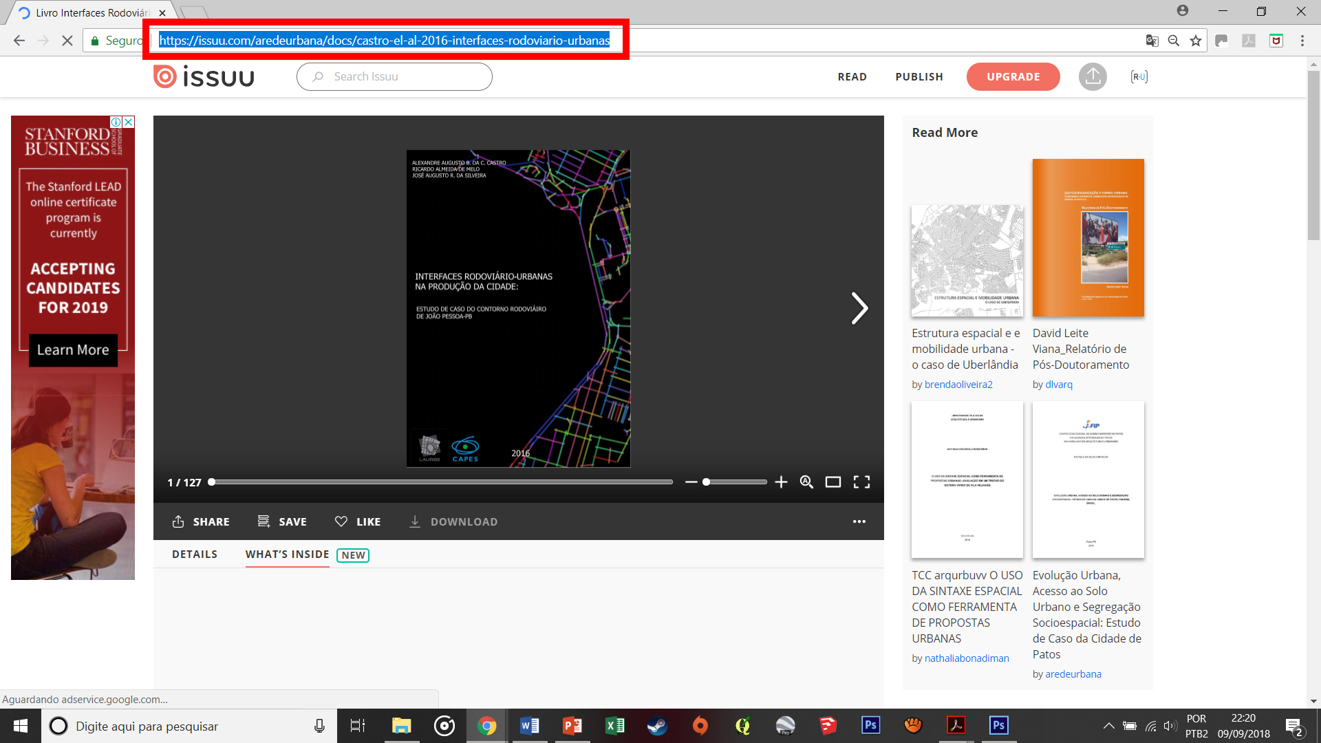Click the Share button
The image size is (1321, 743).
point(200,521)
